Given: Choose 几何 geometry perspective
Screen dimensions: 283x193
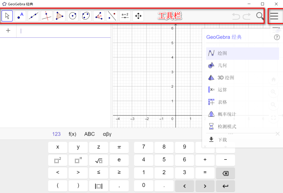Looking at the screenshot, I should pyautogui.click(x=242, y=65).
